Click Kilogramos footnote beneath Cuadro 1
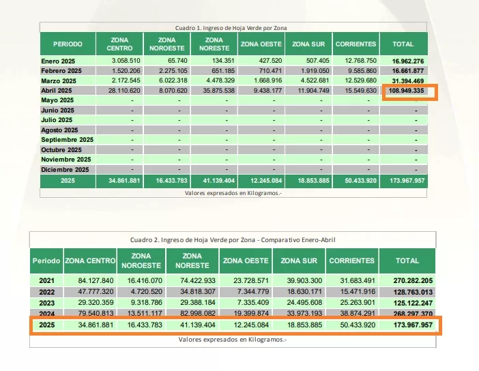Image resolution: width=479 pixels, height=371 pixels. point(233,193)
